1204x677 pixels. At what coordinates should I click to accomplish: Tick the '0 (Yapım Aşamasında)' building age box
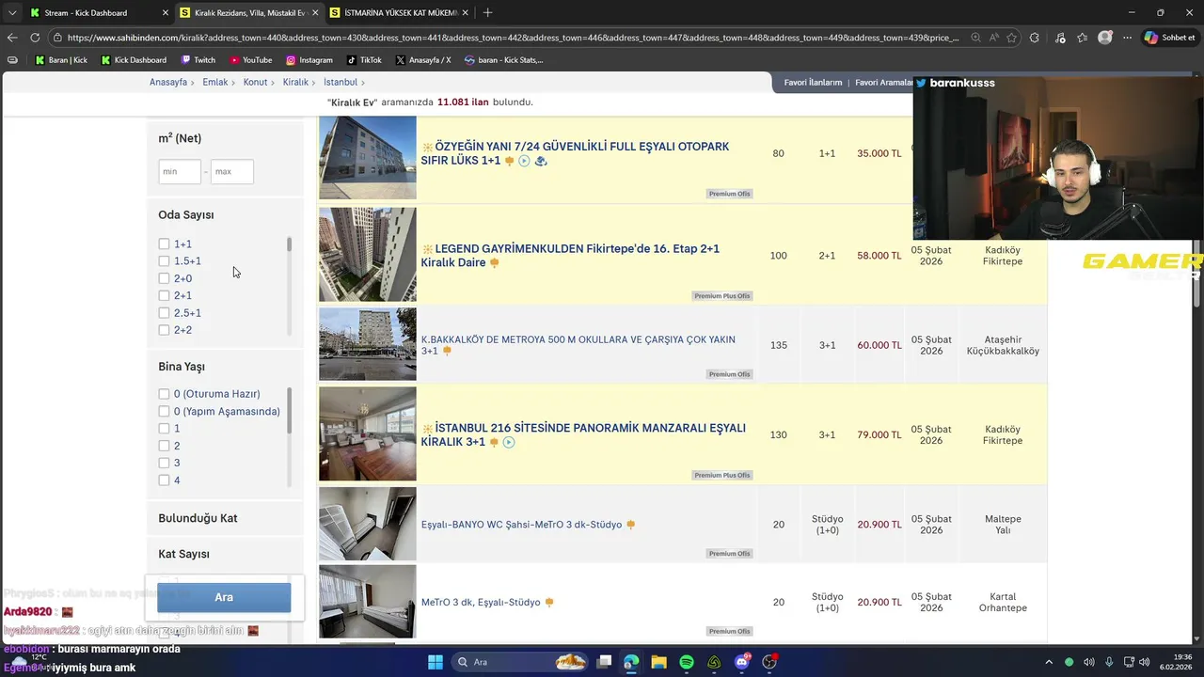[164, 411]
